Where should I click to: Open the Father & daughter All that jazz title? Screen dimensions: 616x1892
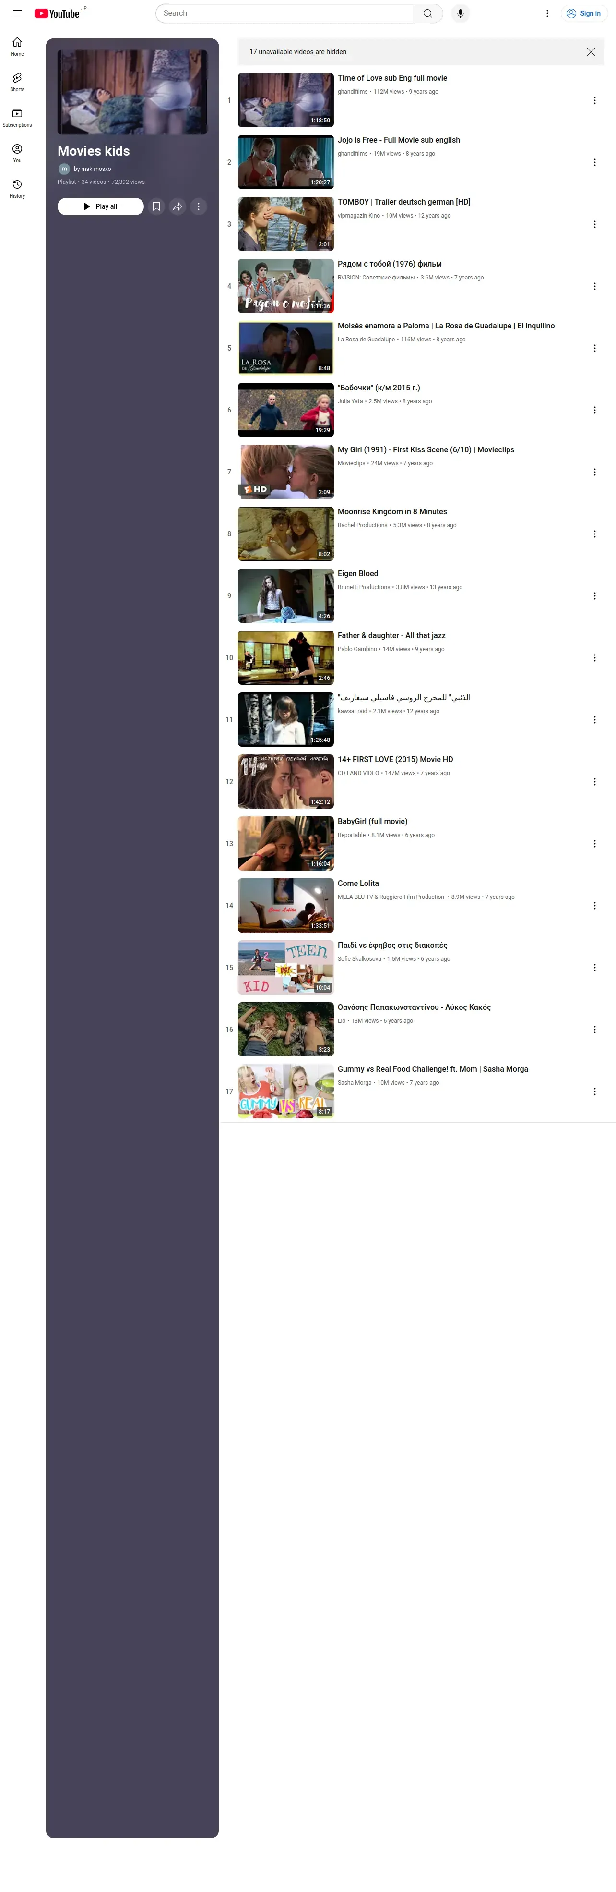point(391,636)
